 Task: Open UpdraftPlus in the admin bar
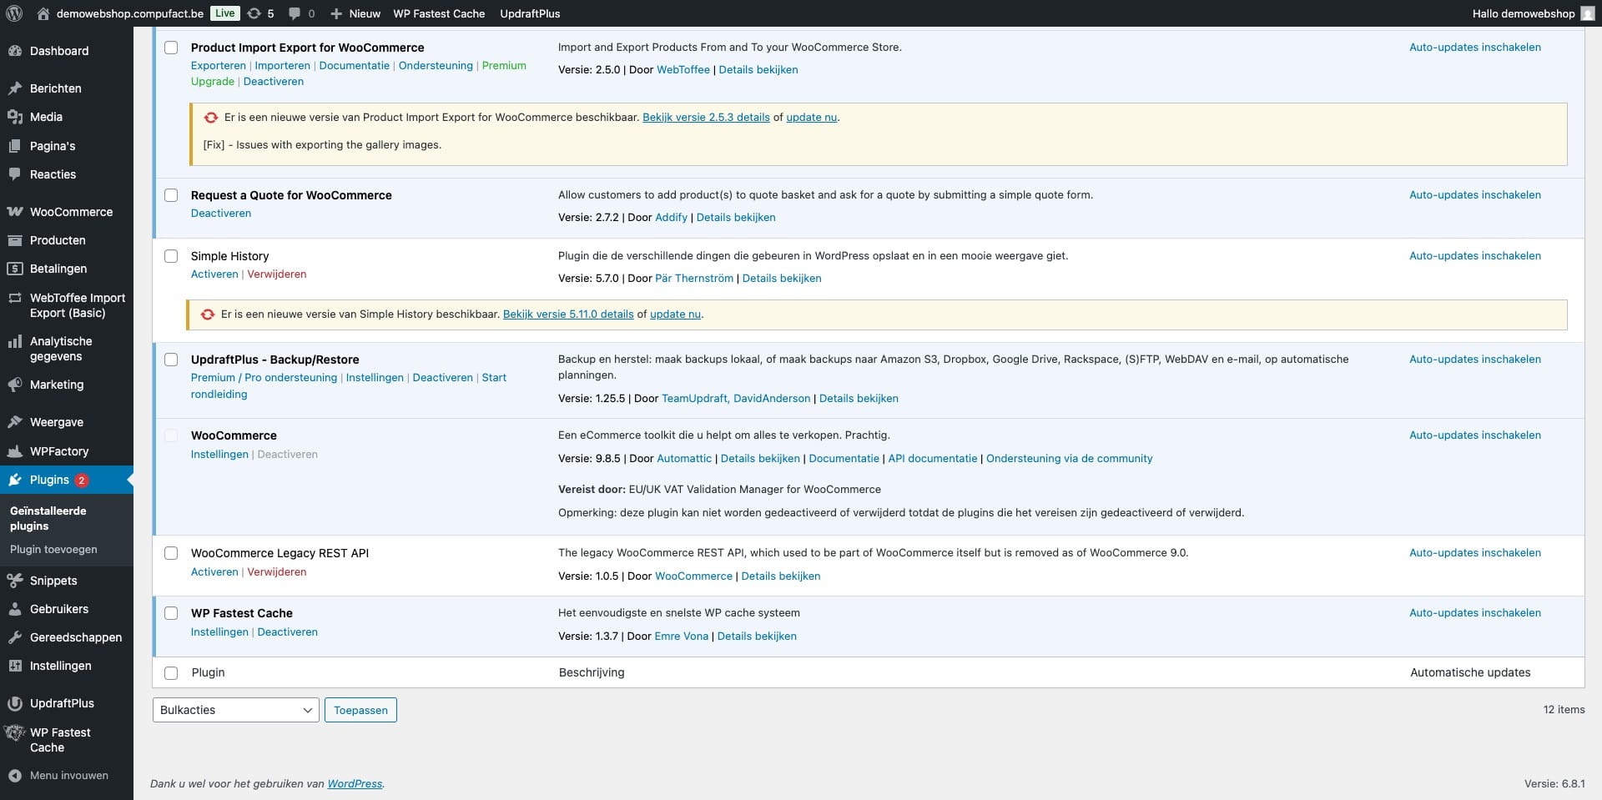[530, 13]
